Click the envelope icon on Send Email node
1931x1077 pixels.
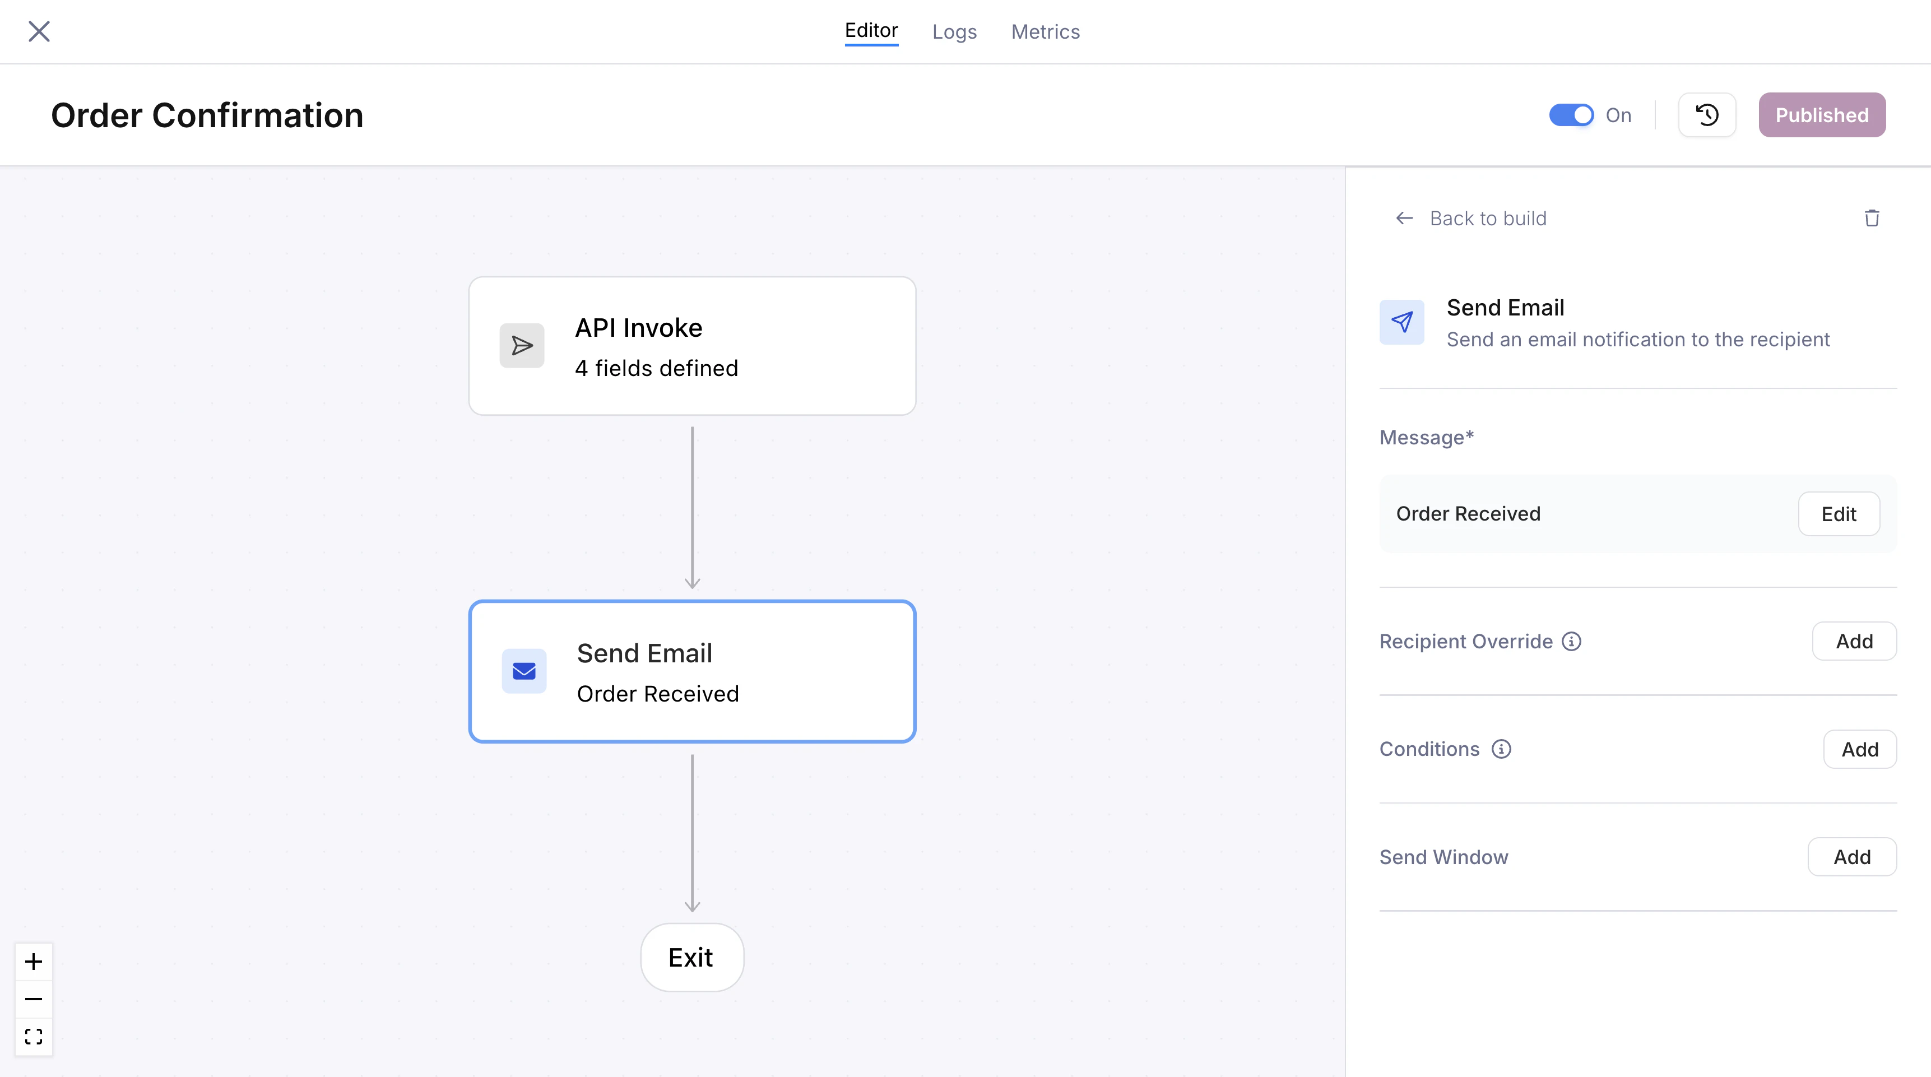pyautogui.click(x=524, y=671)
